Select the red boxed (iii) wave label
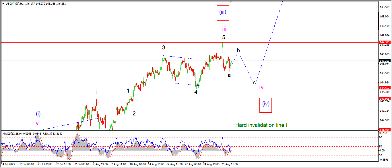Viewport: 392px width, 168px height. coord(223,13)
